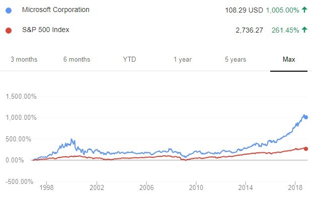The width and height of the screenshot is (312, 199).
Task: Open the S&P 500 Index label
Action: 46,30
